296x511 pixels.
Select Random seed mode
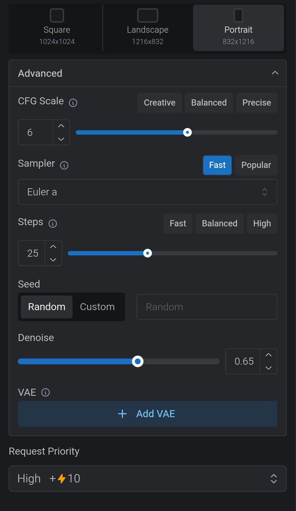47,307
